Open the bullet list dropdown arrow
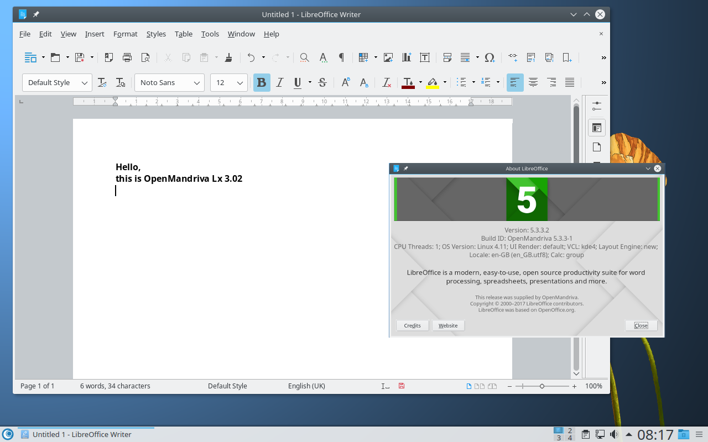 (x=473, y=82)
